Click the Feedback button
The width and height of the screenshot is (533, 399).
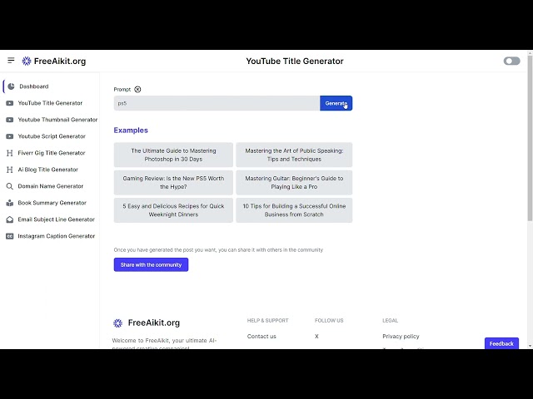point(501,343)
